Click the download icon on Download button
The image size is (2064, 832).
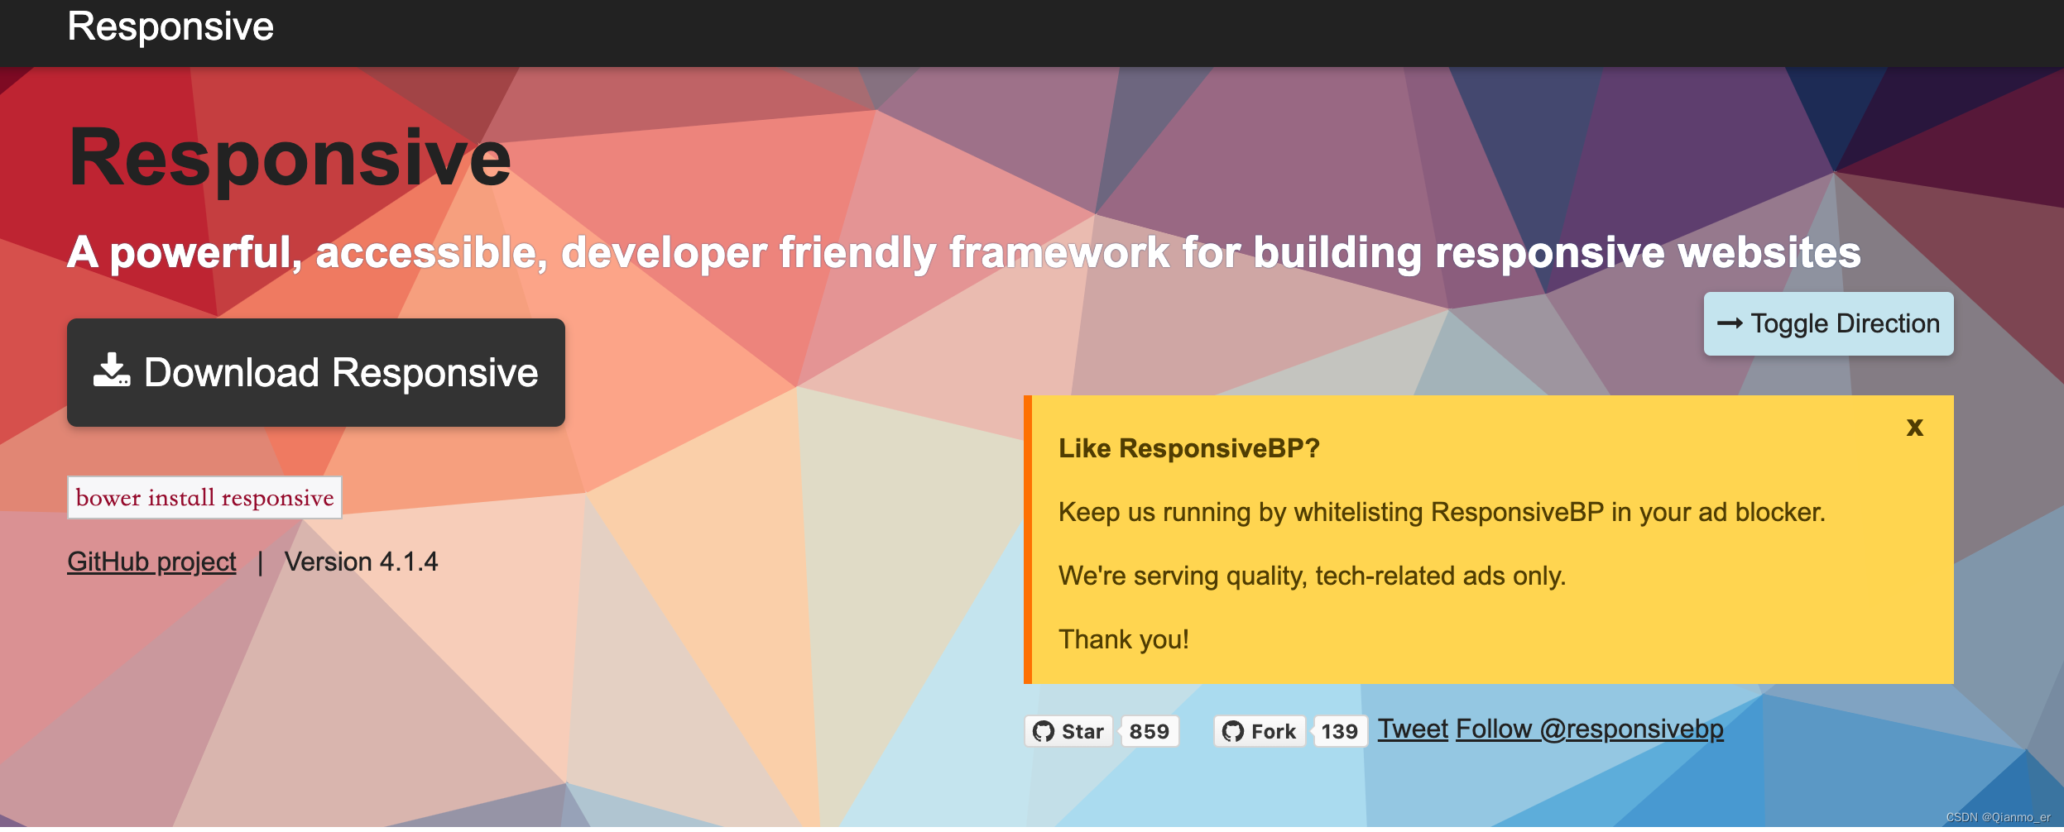(x=112, y=371)
